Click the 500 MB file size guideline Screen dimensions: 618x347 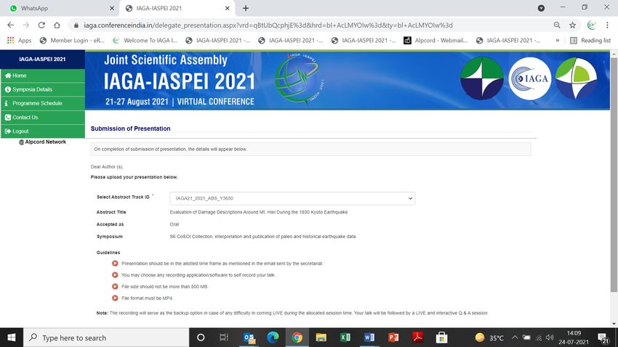[165, 287]
